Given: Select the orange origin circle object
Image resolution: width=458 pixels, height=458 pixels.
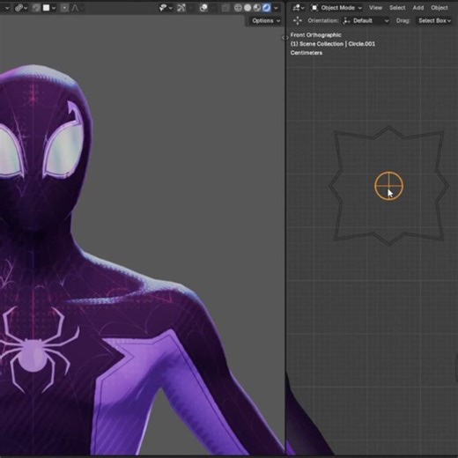Looking at the screenshot, I should click(x=388, y=186).
